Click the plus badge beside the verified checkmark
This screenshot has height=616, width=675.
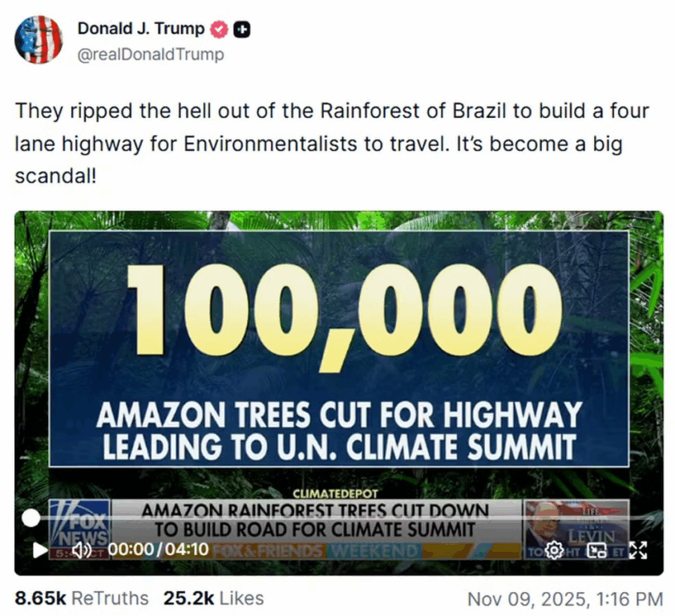click(x=242, y=30)
